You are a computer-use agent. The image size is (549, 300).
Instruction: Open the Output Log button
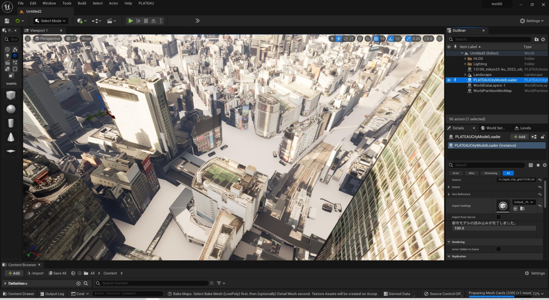click(x=52, y=294)
